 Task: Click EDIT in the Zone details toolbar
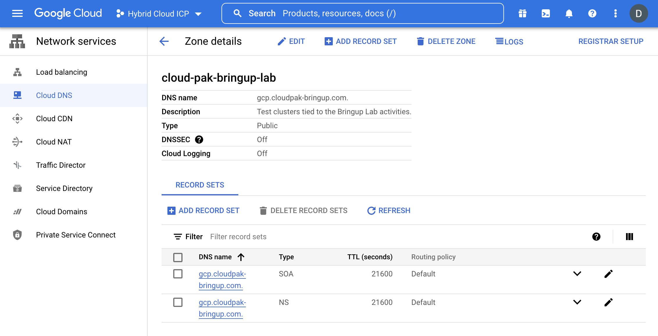click(x=291, y=41)
